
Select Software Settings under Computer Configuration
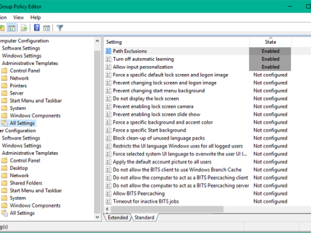click(x=21, y=48)
